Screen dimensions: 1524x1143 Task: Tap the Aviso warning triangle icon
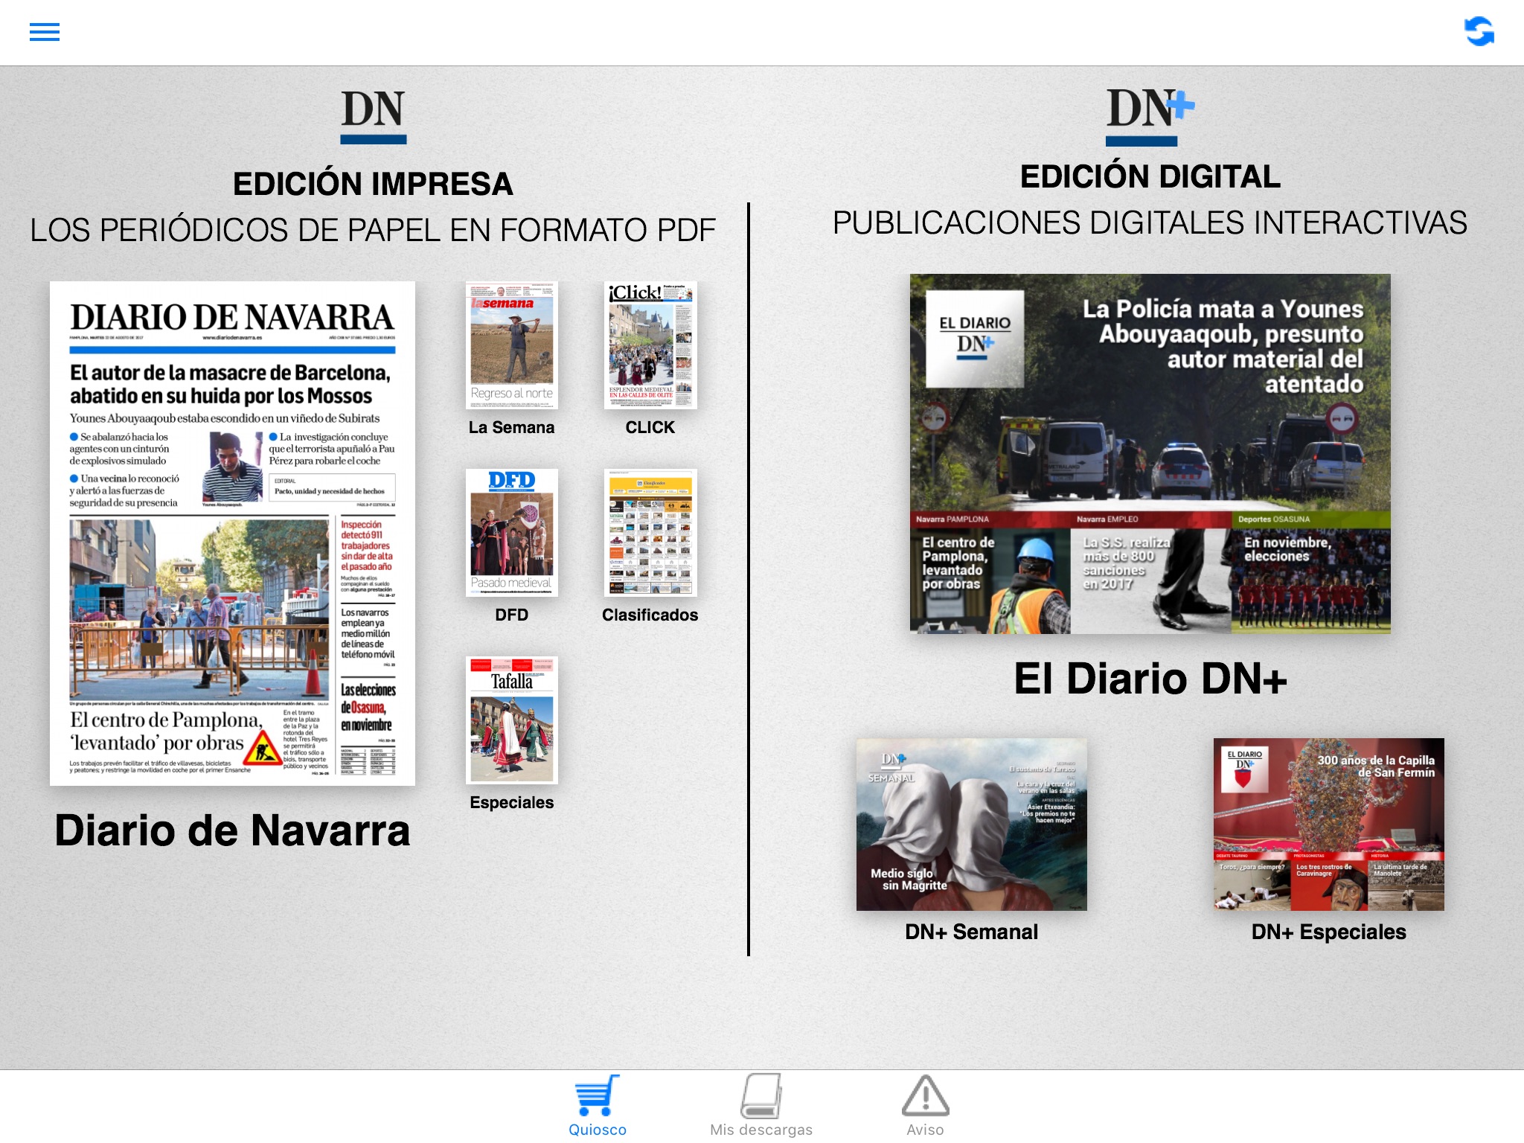925,1096
